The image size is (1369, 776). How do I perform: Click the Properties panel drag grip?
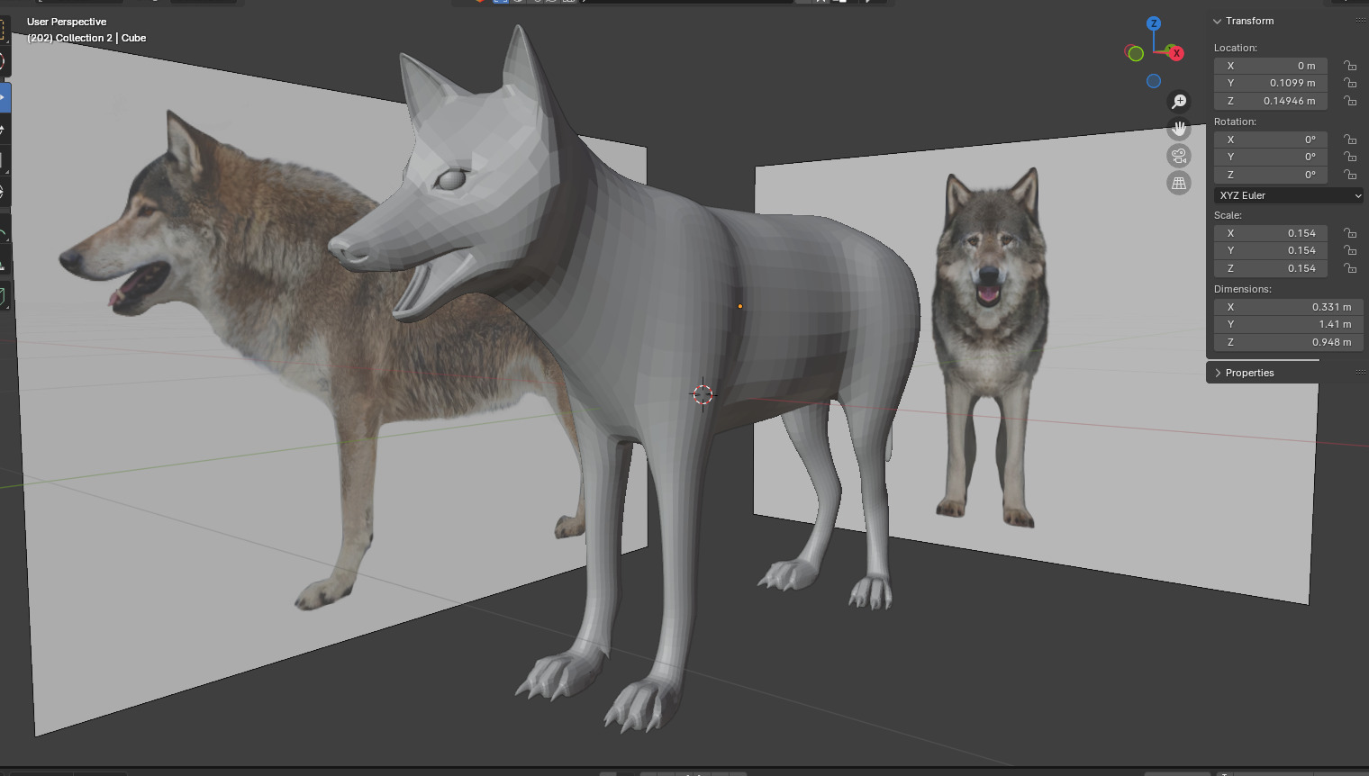point(1360,373)
